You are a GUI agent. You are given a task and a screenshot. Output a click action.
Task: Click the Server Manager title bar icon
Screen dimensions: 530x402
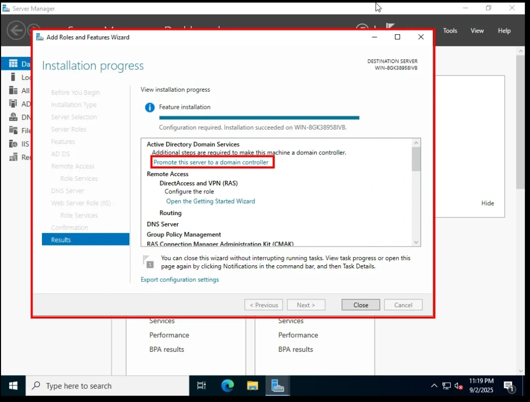(x=6, y=8)
